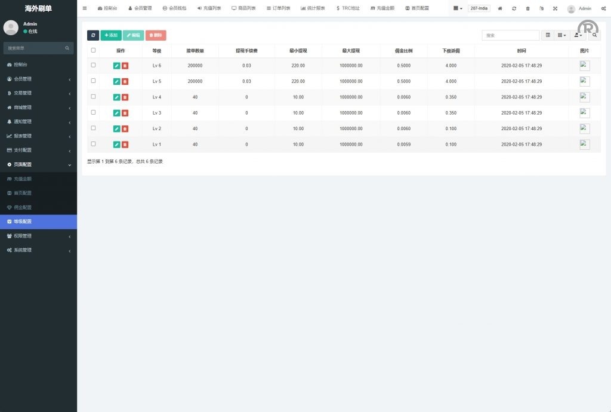Click the search magnifier button right of table toolbar
The width and height of the screenshot is (611, 412).
coord(594,35)
